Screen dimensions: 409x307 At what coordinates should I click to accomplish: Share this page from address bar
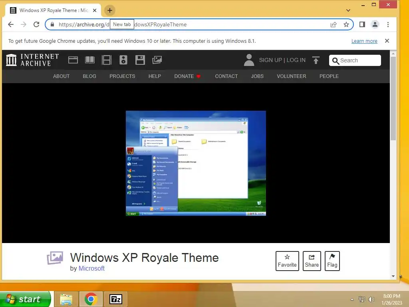(334, 24)
